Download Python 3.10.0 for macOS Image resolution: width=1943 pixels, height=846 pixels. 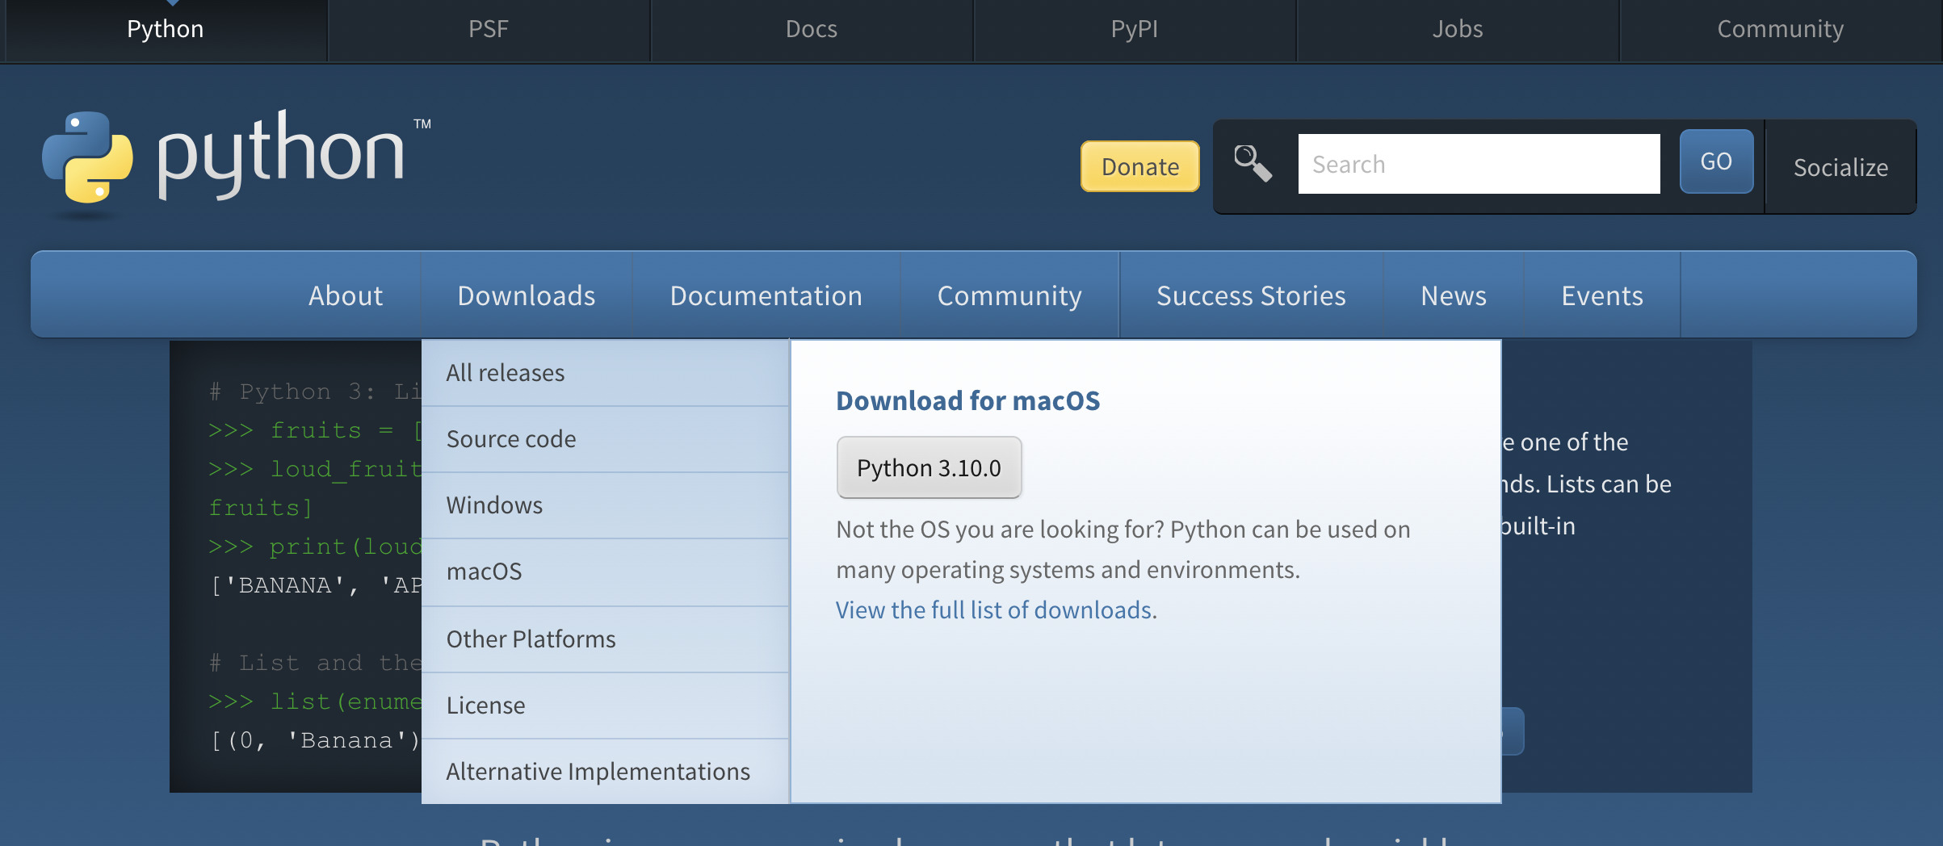pyautogui.click(x=929, y=468)
